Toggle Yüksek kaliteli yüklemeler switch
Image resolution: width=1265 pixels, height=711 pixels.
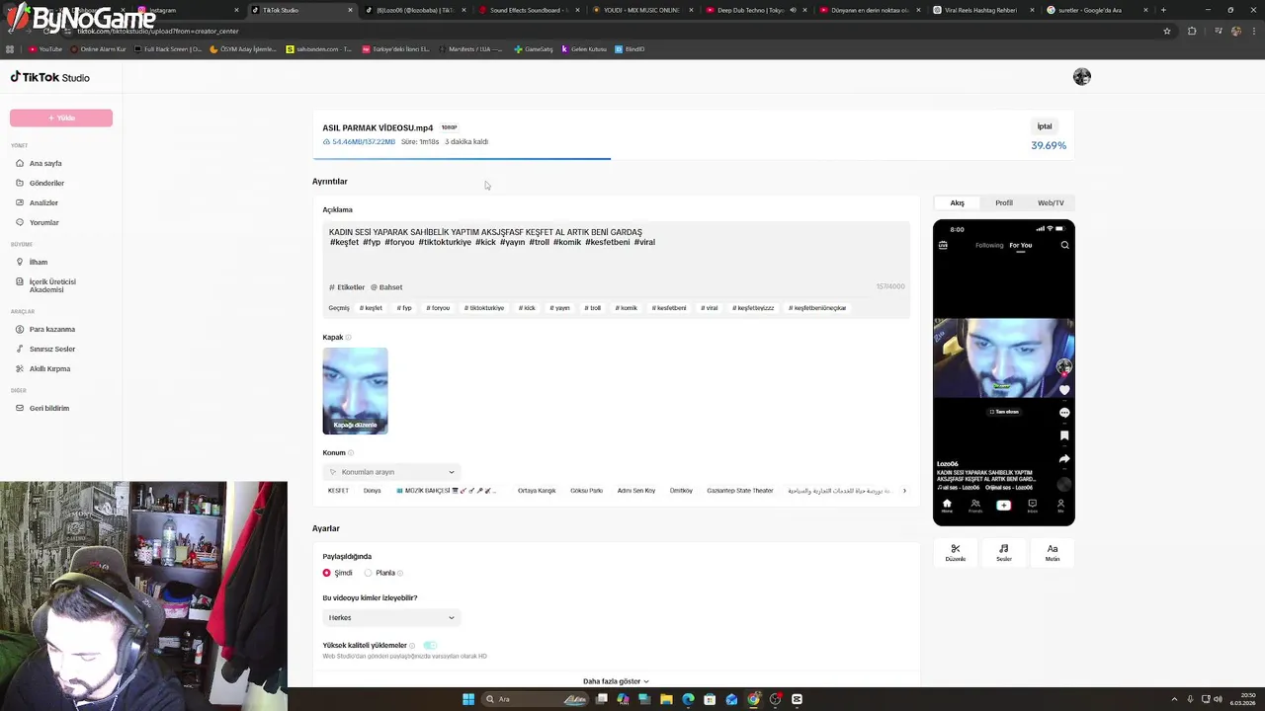(x=430, y=646)
